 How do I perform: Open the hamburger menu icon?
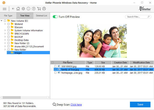pos(4,9)
